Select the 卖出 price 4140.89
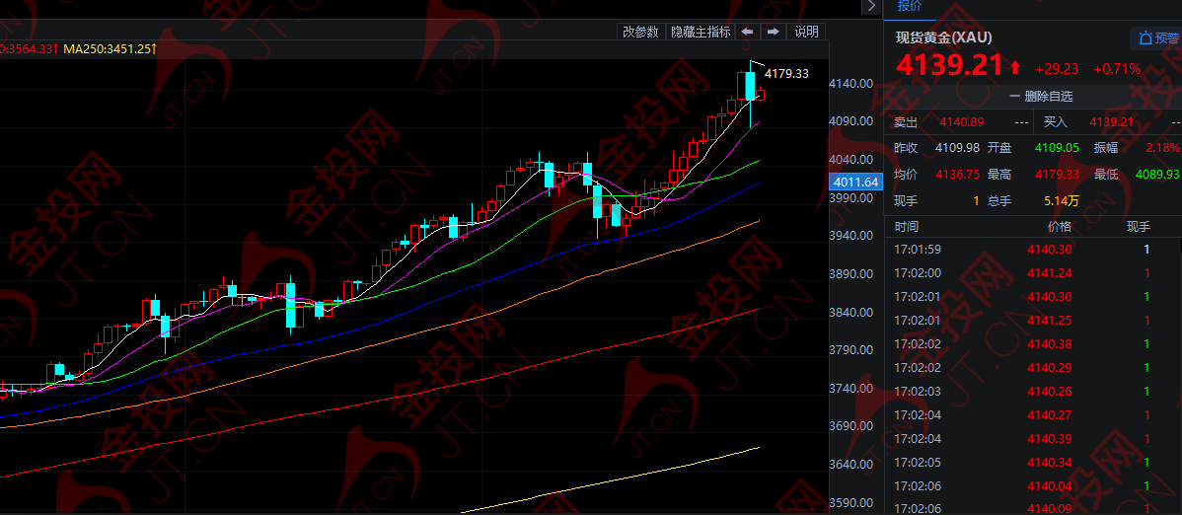 pos(960,121)
